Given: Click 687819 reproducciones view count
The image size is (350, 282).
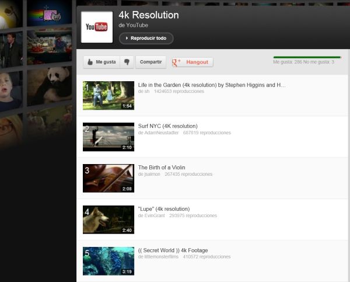Looking at the screenshot, I should (x=207, y=133).
